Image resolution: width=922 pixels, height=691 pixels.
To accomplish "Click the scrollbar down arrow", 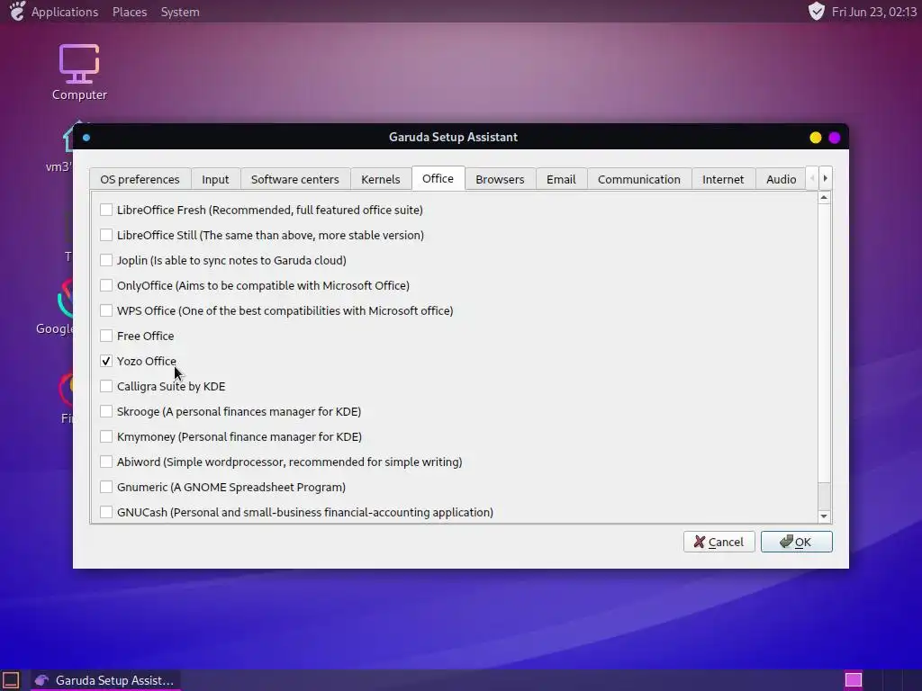I will (824, 516).
